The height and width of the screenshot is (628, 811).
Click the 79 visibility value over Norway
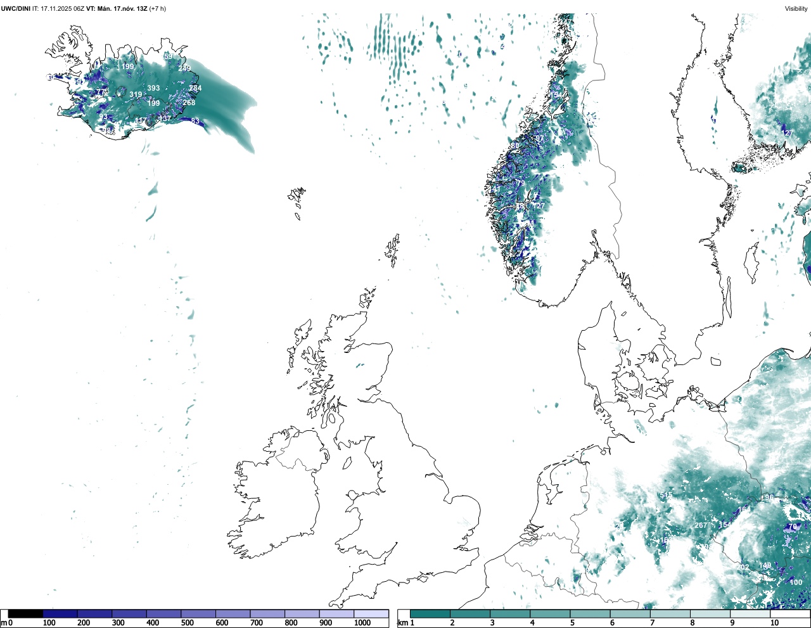(520, 183)
